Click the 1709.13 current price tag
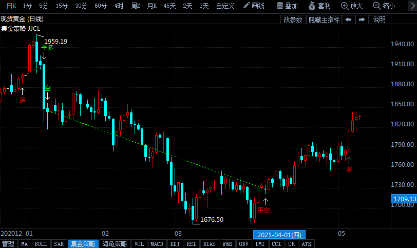 [x=404, y=199]
